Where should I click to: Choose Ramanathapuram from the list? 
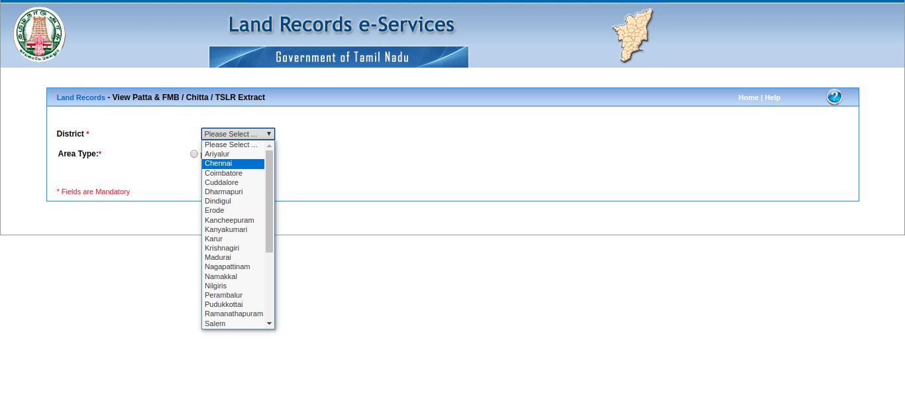pos(233,314)
